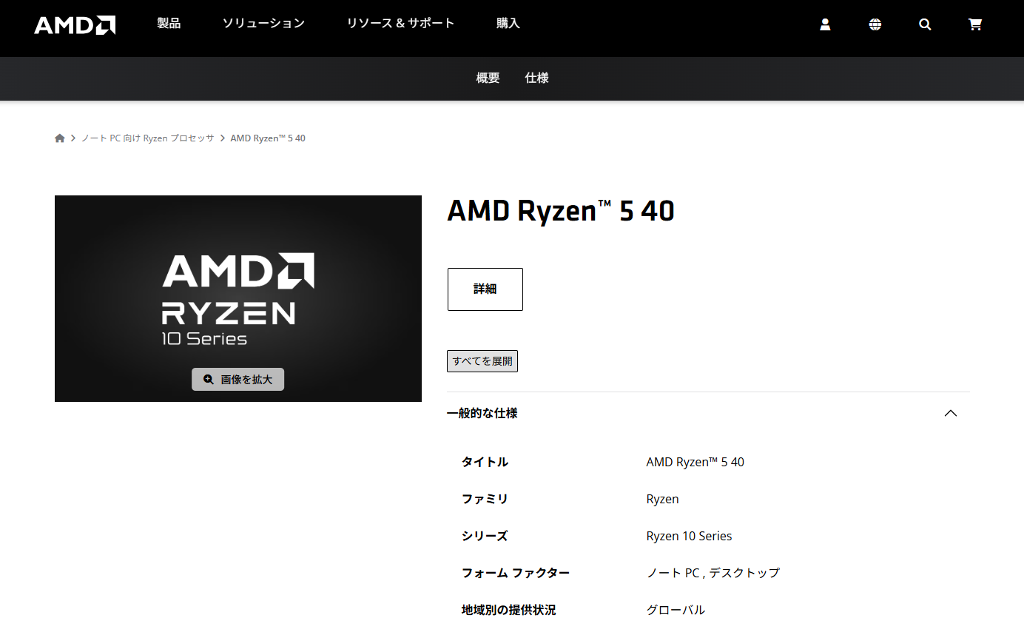Viewport: 1024px width, 638px height.
Task: Follow the ノート PC 向け Ryzen プロセッサ breadcrumb
Action: [x=148, y=138]
